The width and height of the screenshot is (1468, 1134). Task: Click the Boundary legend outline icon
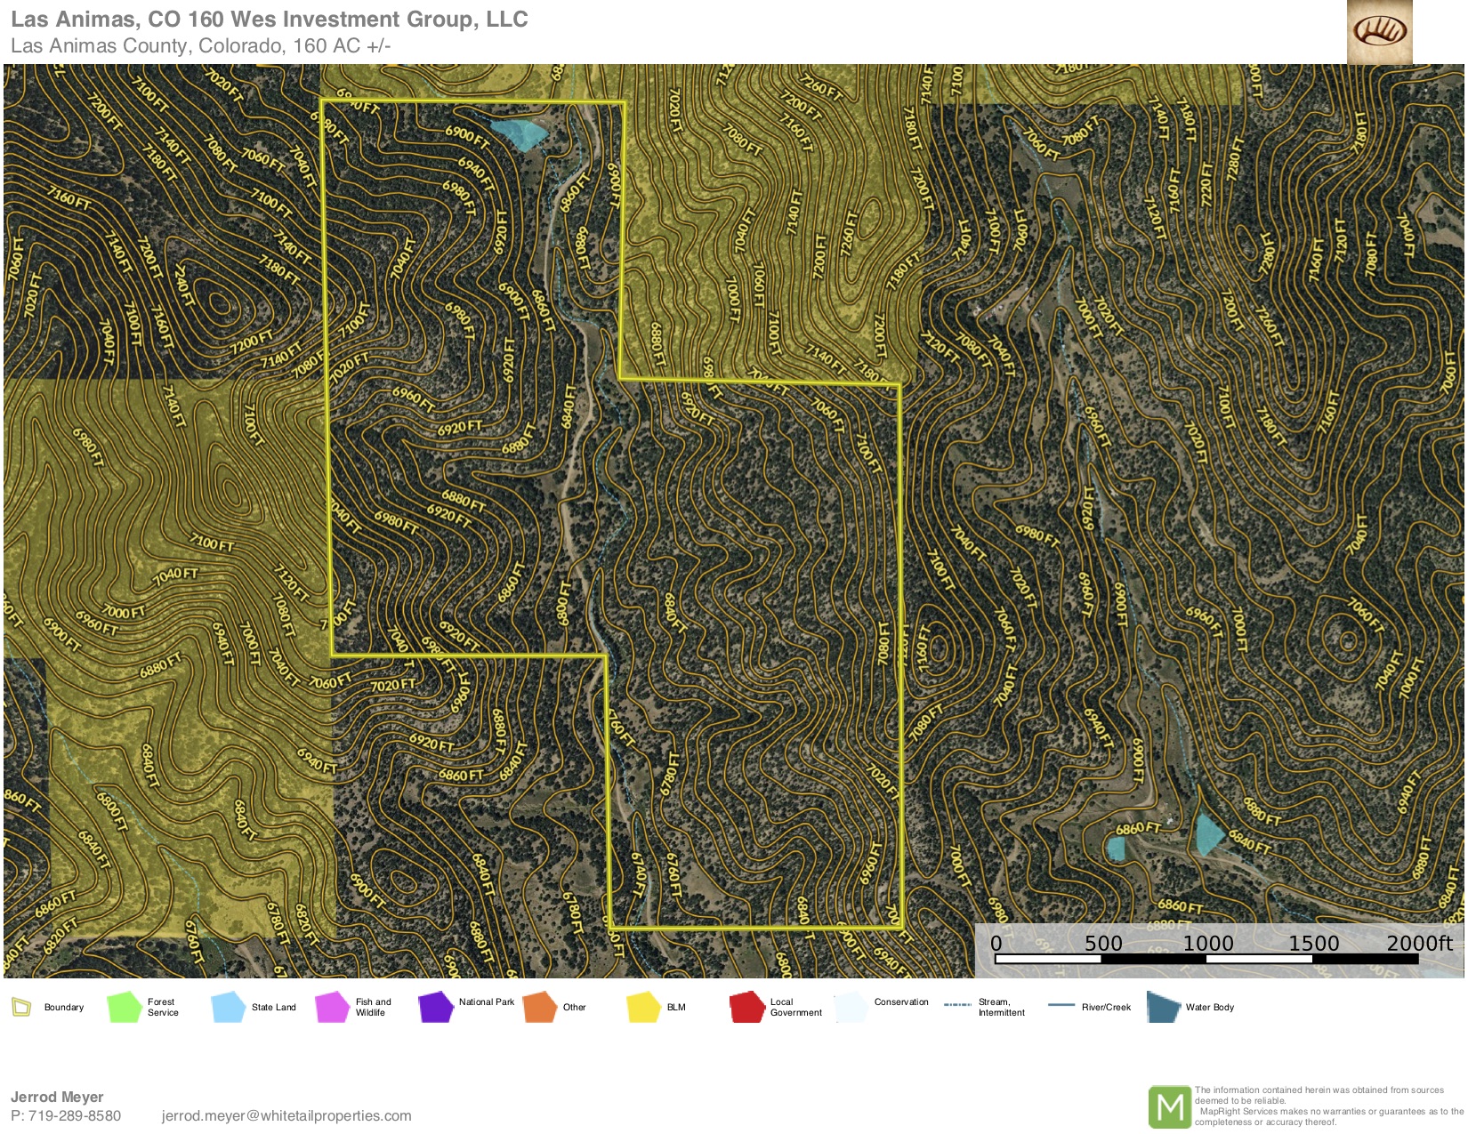pyautogui.click(x=20, y=1007)
